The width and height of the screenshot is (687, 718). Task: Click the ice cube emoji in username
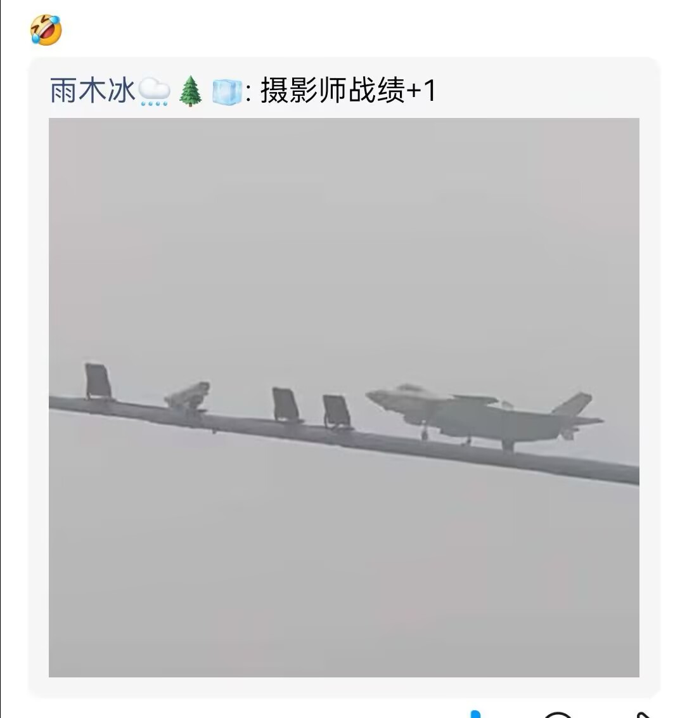[x=227, y=91]
